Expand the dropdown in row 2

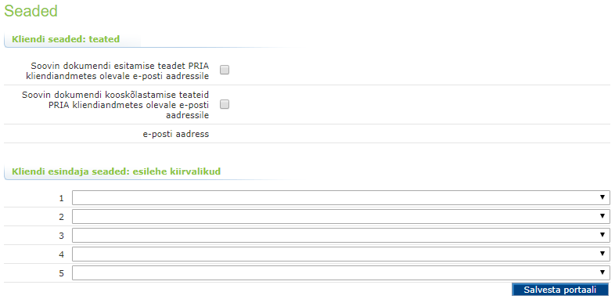tap(341, 217)
